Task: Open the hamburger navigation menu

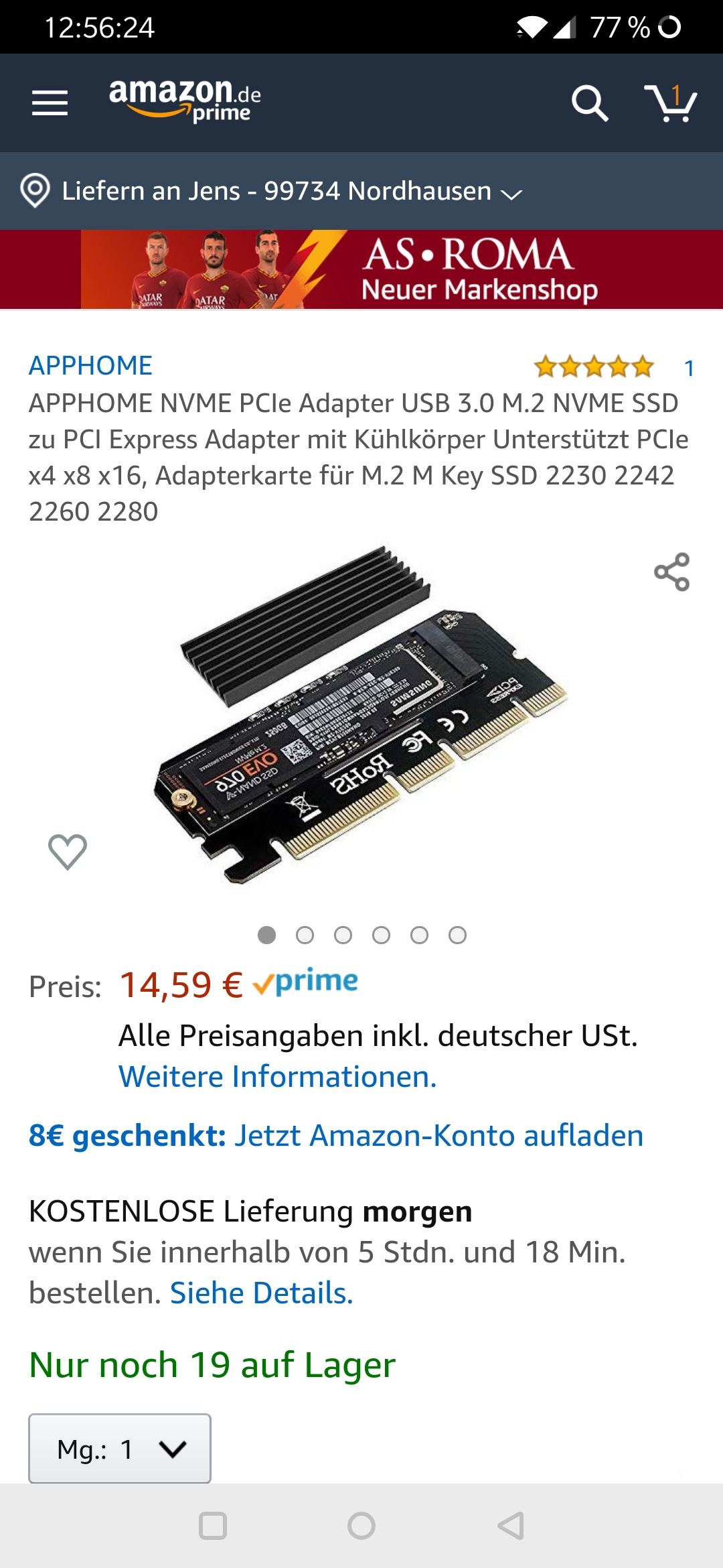Action: [50, 103]
